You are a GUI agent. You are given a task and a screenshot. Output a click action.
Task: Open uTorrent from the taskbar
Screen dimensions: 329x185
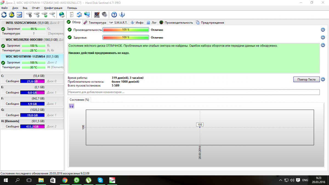(89, 180)
